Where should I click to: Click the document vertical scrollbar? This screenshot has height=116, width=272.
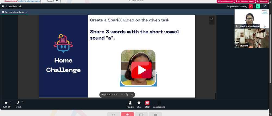[x=216, y=96]
